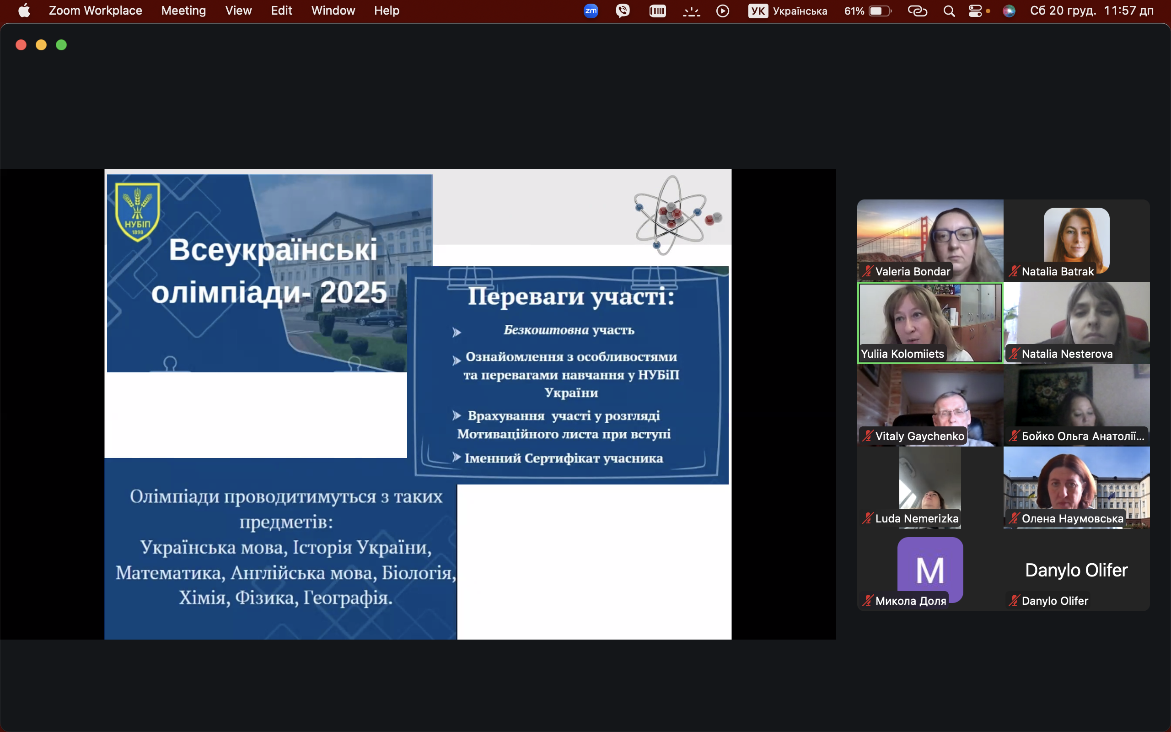Open the Meeting menu
1171x732 pixels.
[x=183, y=11]
